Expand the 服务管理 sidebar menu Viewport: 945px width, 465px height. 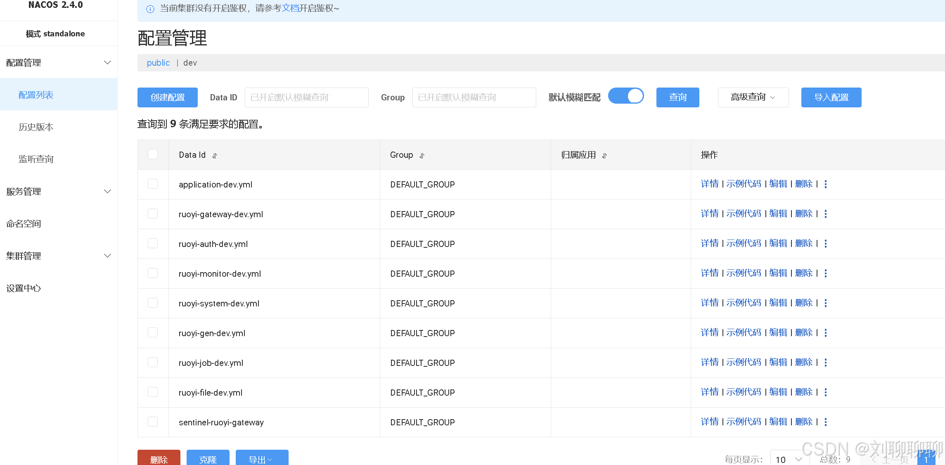(58, 192)
